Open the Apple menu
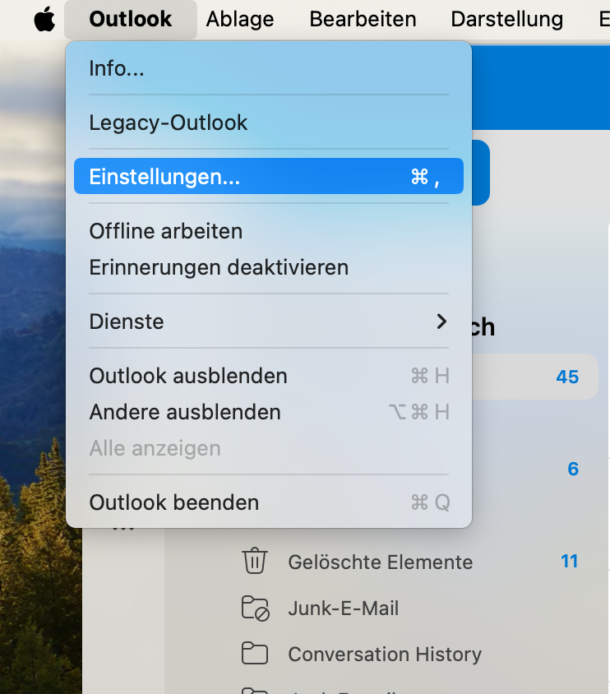The image size is (610, 694). click(44, 19)
